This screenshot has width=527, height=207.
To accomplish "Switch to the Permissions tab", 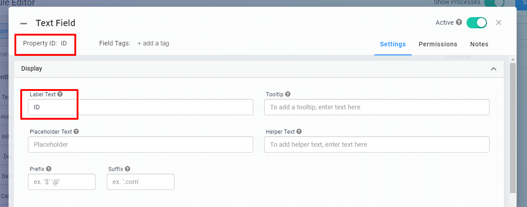I will tap(438, 44).
